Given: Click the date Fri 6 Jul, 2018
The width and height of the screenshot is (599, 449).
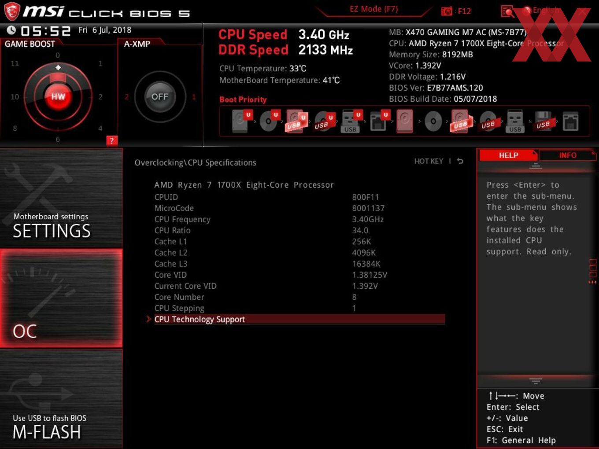Looking at the screenshot, I should coord(105,30).
